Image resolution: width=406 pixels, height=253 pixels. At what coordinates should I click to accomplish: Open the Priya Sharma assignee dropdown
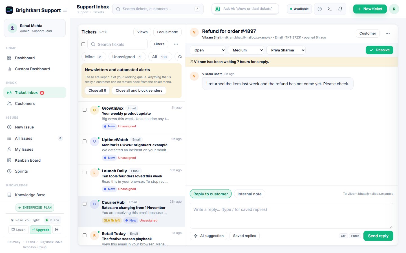click(286, 50)
